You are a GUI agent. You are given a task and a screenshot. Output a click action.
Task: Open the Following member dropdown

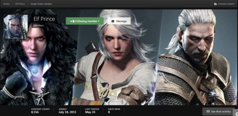coord(85,21)
